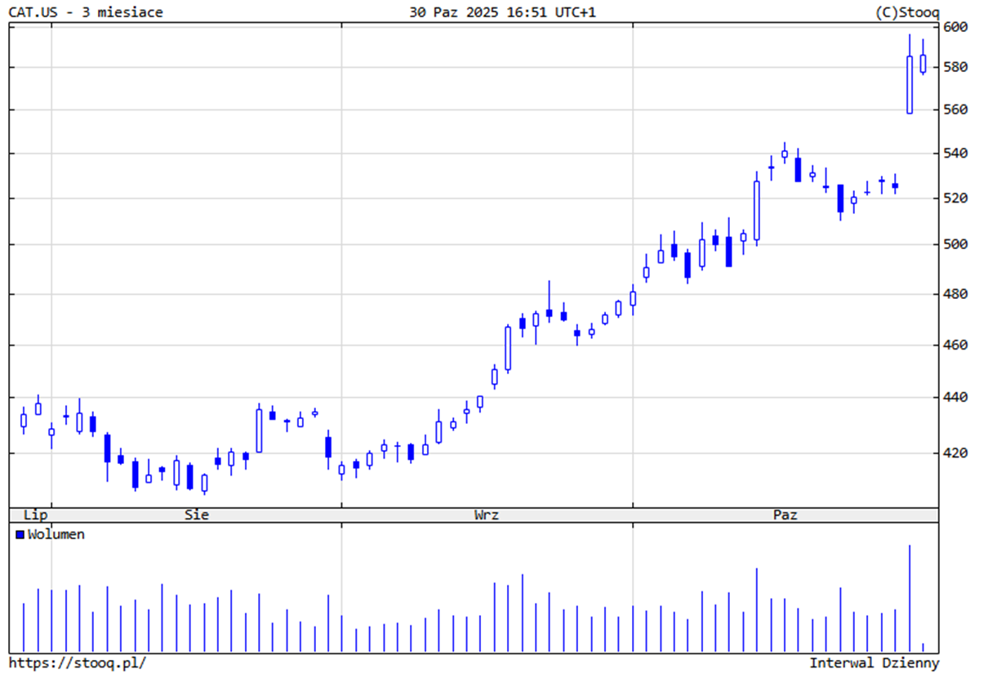
Task: Click the rightmost candlestick on the chart
Action: tap(923, 63)
